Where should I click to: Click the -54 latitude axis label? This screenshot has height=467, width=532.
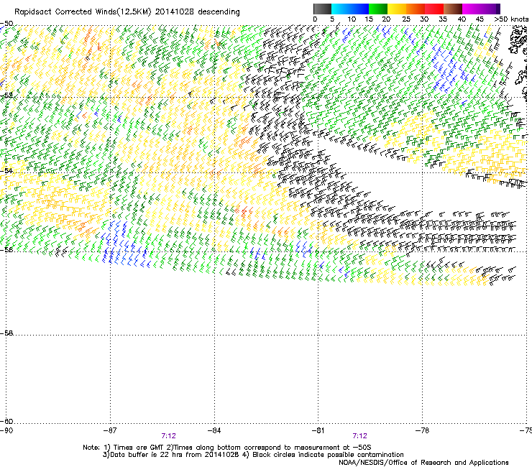tap(6, 170)
